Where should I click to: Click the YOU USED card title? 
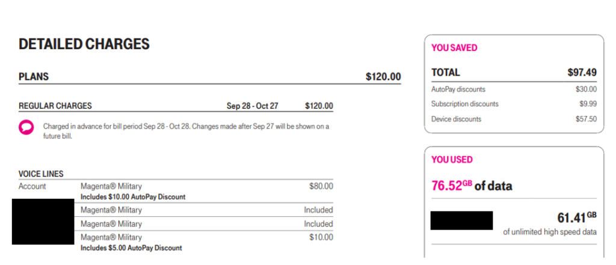(452, 160)
